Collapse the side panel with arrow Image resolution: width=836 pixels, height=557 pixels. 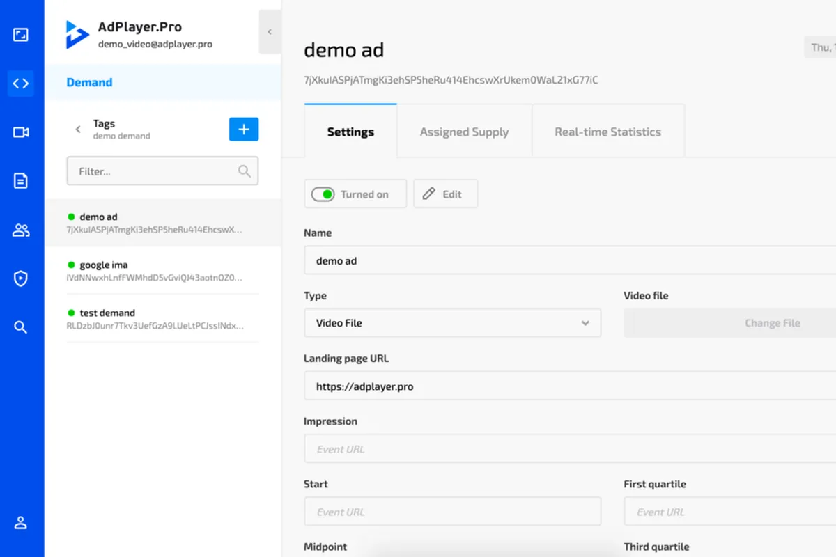[270, 32]
